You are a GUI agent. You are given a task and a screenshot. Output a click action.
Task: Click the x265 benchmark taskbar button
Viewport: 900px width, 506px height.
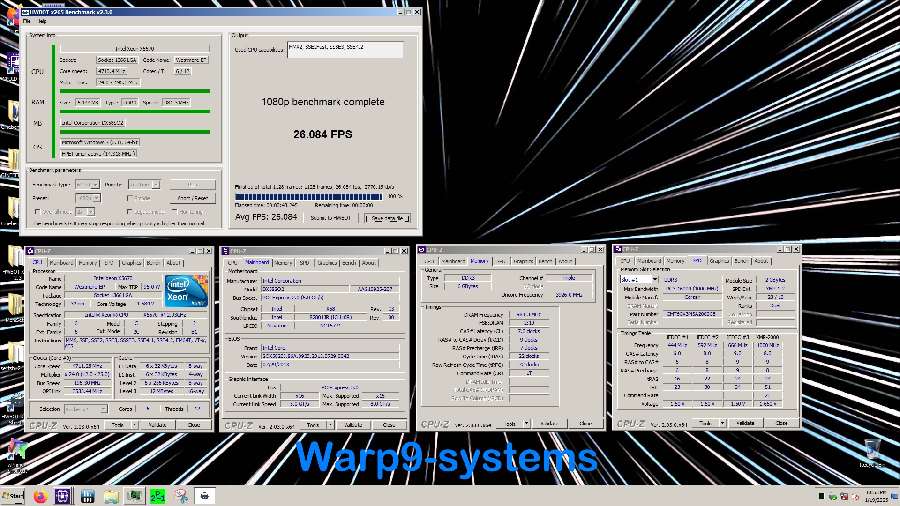click(204, 496)
